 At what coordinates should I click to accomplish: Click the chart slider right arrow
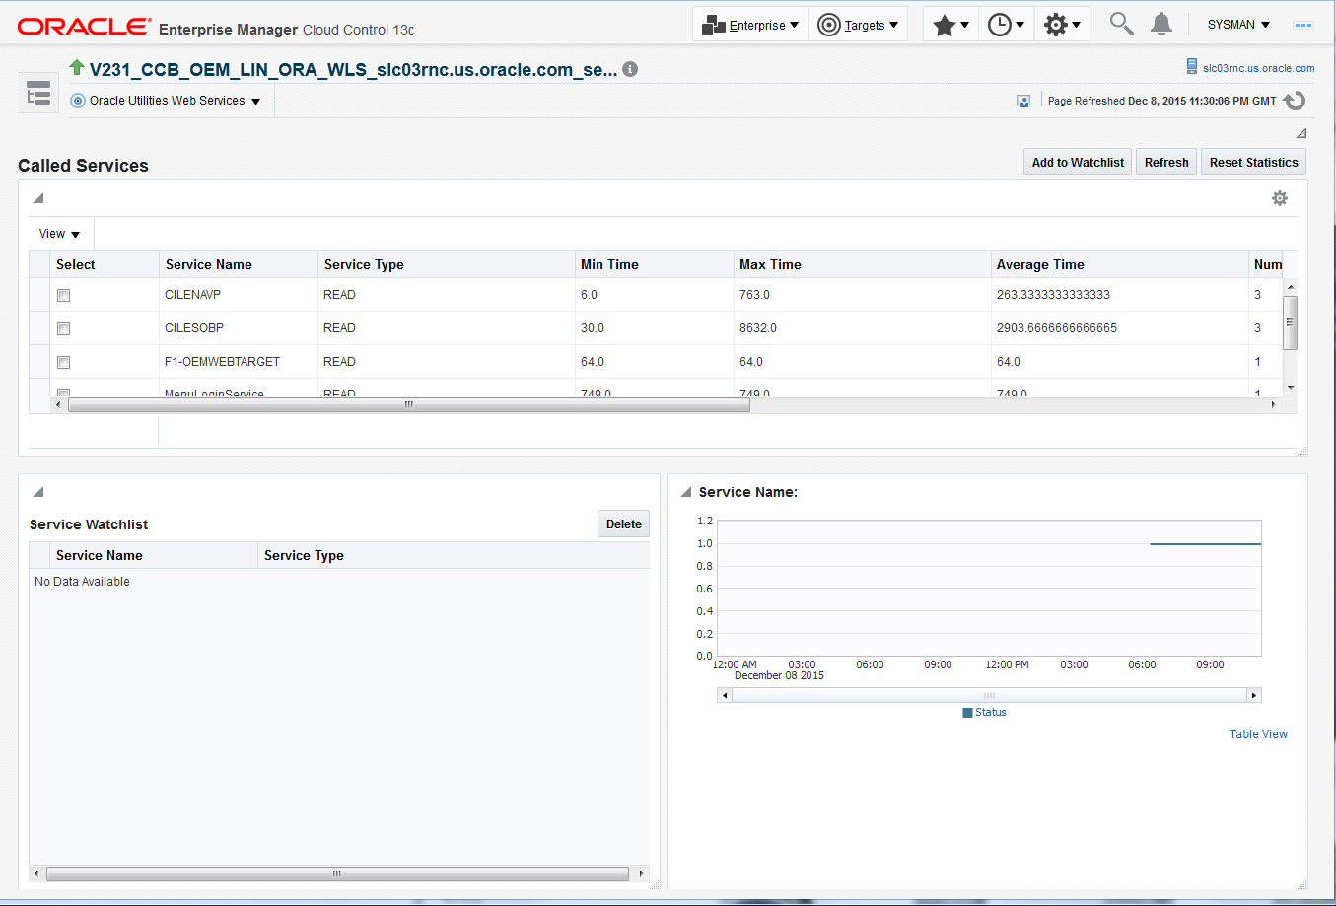click(1254, 695)
